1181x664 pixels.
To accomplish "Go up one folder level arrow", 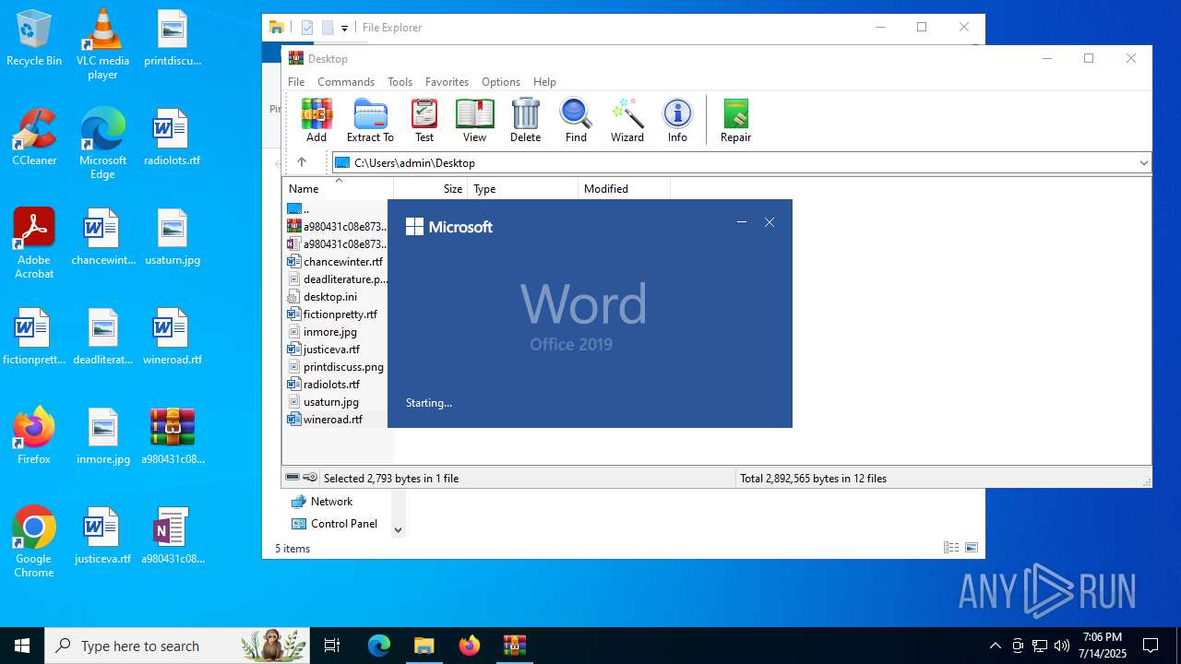I will 302,162.
